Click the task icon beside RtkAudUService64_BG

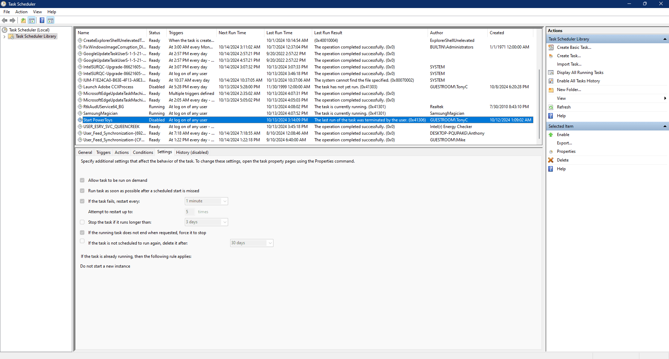(80, 107)
